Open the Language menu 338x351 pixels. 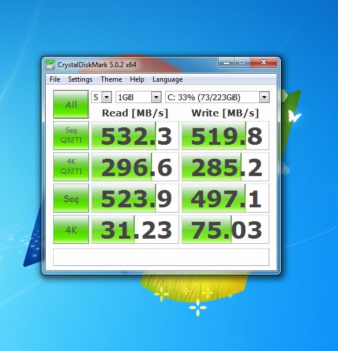pos(168,79)
